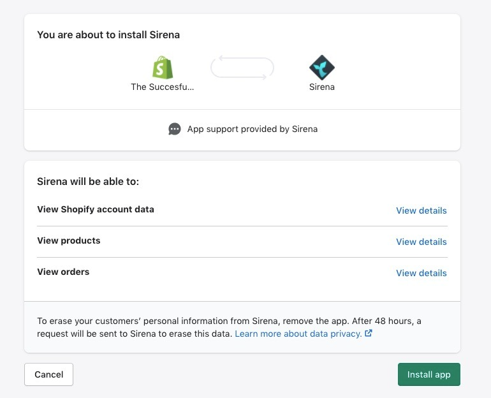Open View details for View orders
The image size is (491, 398).
coord(421,273)
